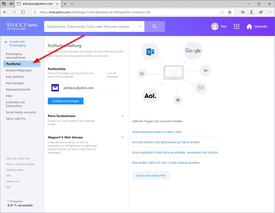Click Sie brauchen weitere Hilfe button

151,176
